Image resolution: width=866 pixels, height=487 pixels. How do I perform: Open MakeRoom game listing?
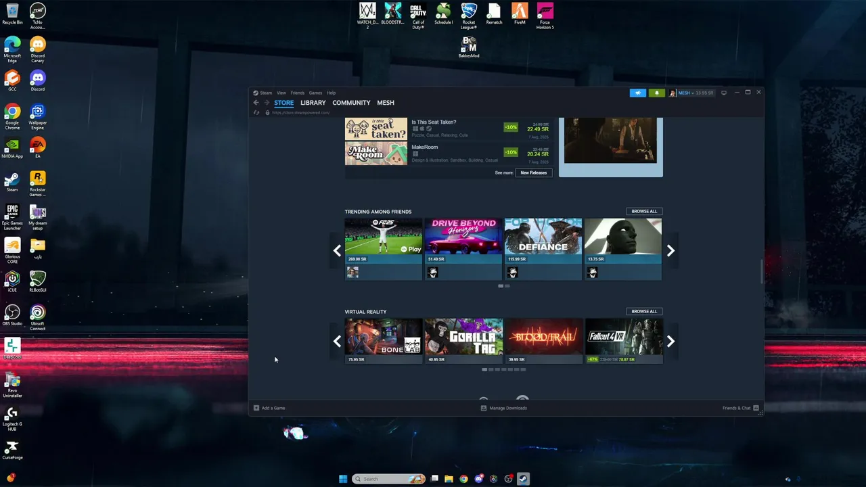point(449,154)
